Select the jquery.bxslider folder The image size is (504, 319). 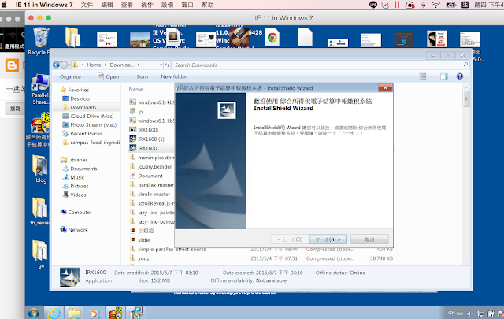(x=151, y=166)
